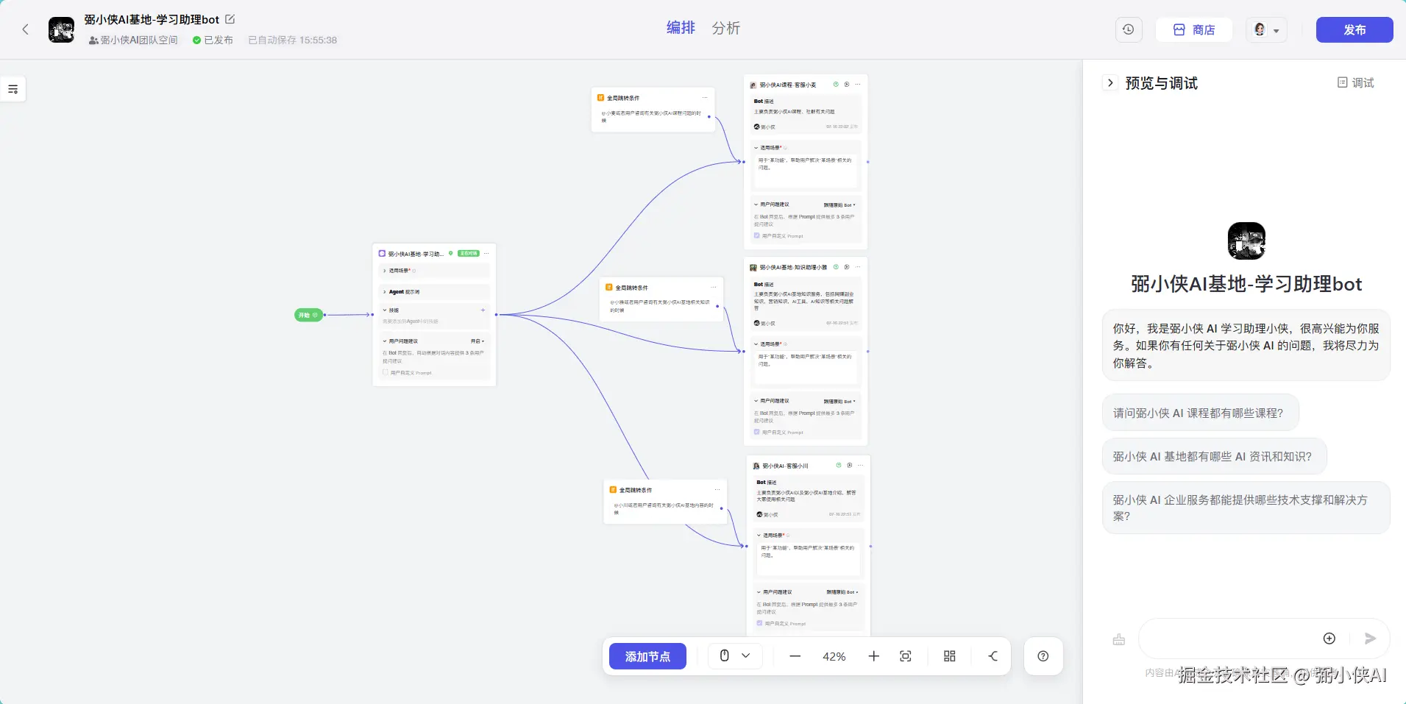Open 跟随原始 Bot dropdown in 客服小川 node
Image resolution: width=1406 pixels, height=704 pixels.
(842, 592)
